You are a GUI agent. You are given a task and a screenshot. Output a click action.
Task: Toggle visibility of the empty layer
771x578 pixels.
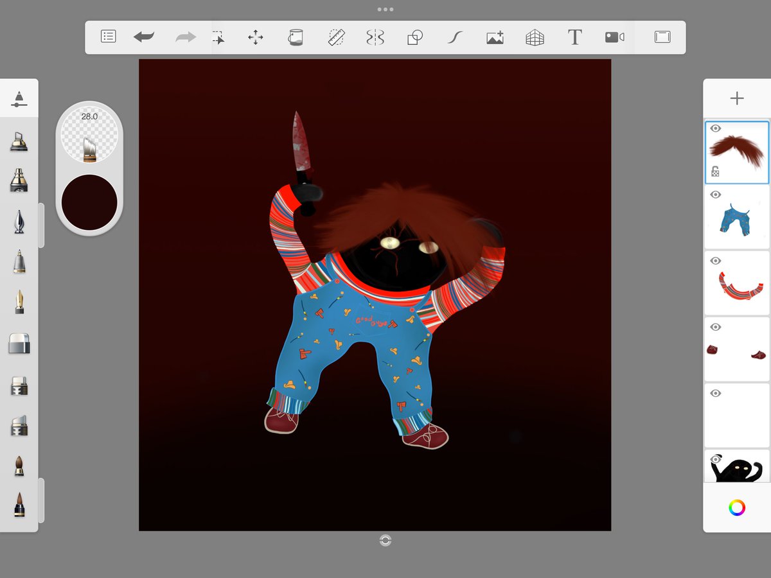(716, 393)
